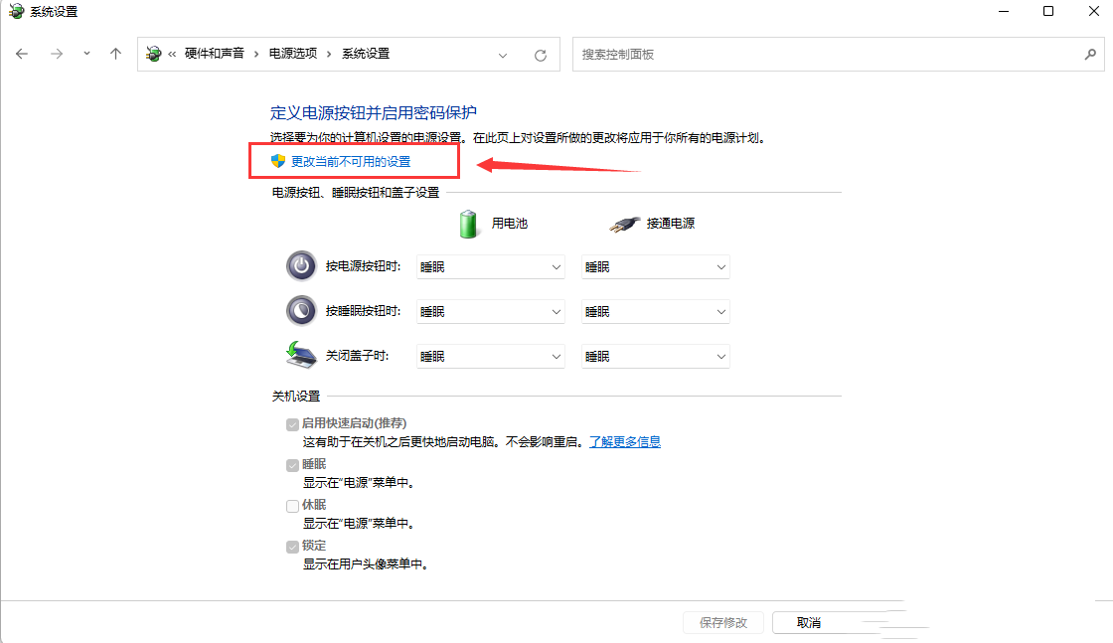
Task: Open the 了解更多信息 link
Action: pyautogui.click(x=625, y=440)
